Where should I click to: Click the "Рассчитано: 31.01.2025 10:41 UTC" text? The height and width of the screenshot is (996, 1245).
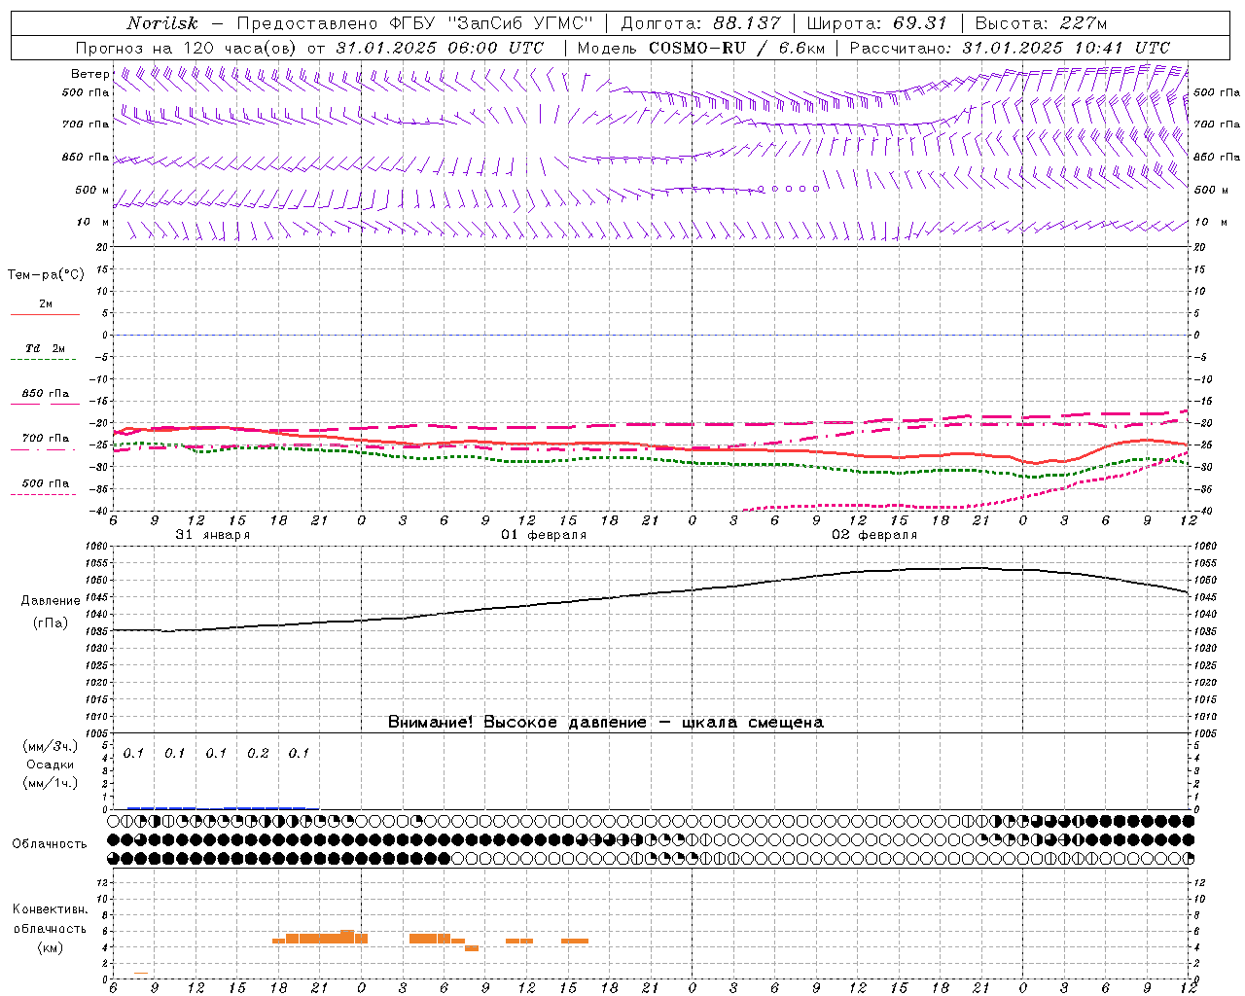tap(1010, 48)
